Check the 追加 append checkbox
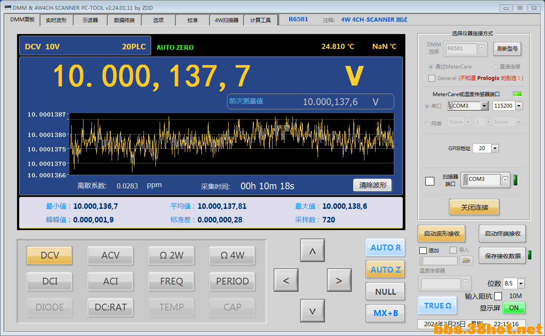 click(423, 250)
